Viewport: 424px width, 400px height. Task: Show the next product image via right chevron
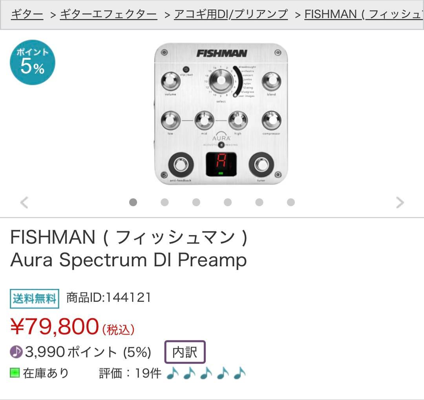[400, 203]
